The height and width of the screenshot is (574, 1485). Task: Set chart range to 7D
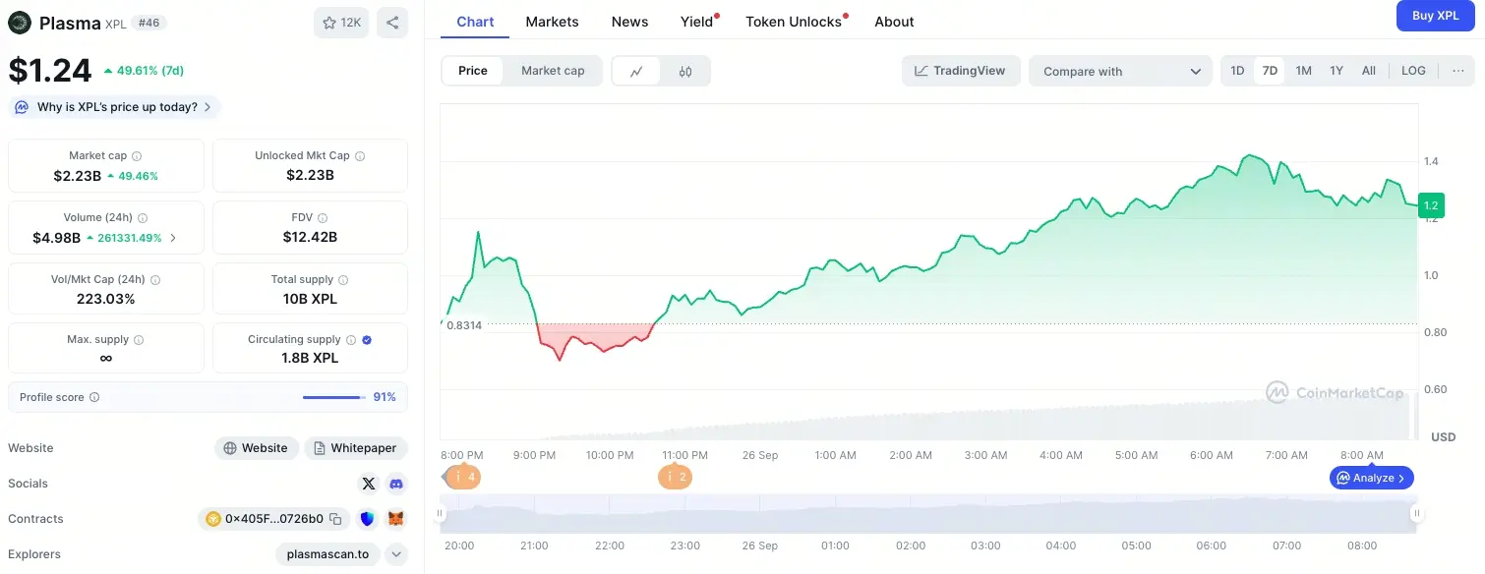1270,71
